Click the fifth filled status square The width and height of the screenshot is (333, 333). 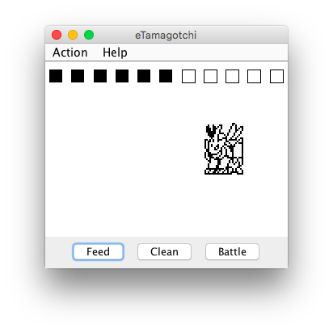(x=144, y=76)
